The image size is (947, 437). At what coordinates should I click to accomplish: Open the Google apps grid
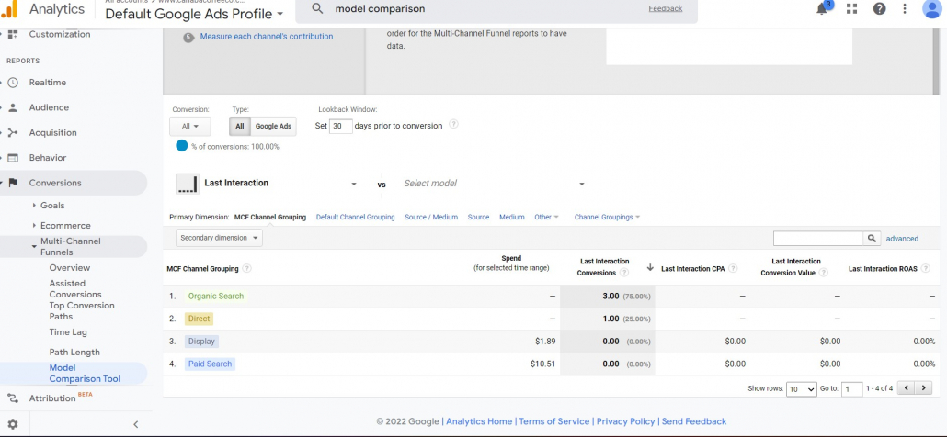click(x=851, y=8)
